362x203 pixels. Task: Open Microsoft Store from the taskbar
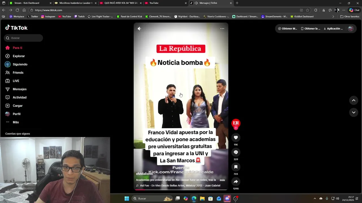tap(210, 198)
